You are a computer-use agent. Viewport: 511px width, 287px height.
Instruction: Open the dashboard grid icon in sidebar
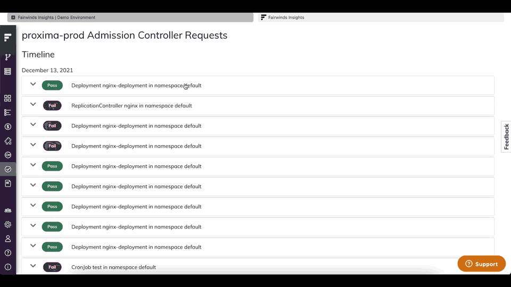[8, 98]
